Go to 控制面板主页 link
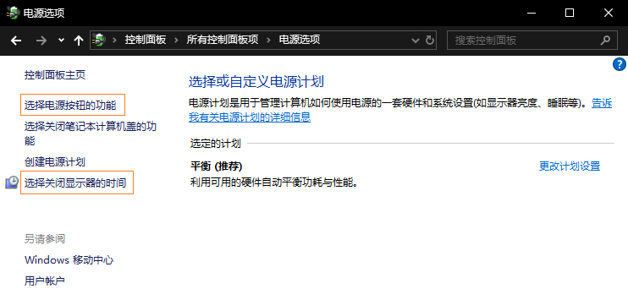The width and height of the screenshot is (628, 305). tap(55, 74)
